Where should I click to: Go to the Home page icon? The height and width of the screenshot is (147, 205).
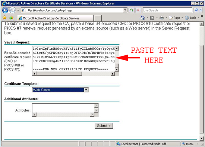point(143,18)
